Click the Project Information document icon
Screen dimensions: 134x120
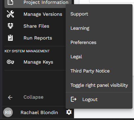[x=10, y=2]
